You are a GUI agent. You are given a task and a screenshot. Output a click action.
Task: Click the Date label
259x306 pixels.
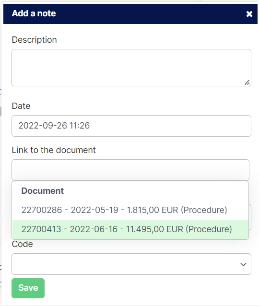point(21,106)
